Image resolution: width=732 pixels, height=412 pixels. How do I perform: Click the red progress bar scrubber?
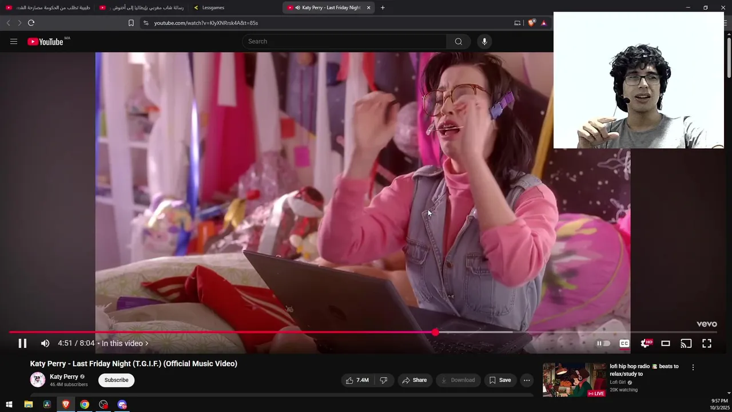[435, 332]
